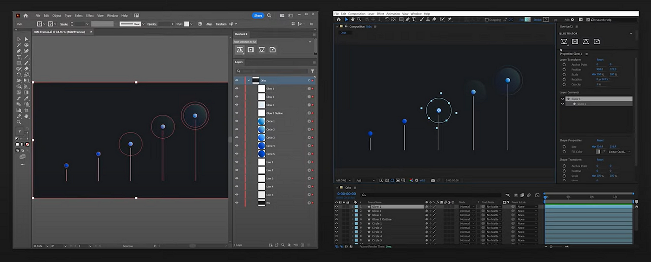Screen dimensions: 651x262
Task: Select the Type tool in Illustrator's toolbar
Action: (x=19, y=57)
